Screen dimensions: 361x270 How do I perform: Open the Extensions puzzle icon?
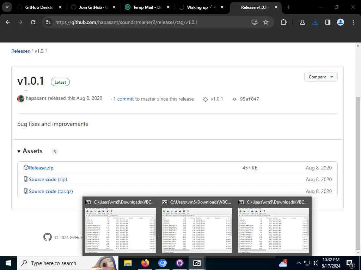pos(284,22)
